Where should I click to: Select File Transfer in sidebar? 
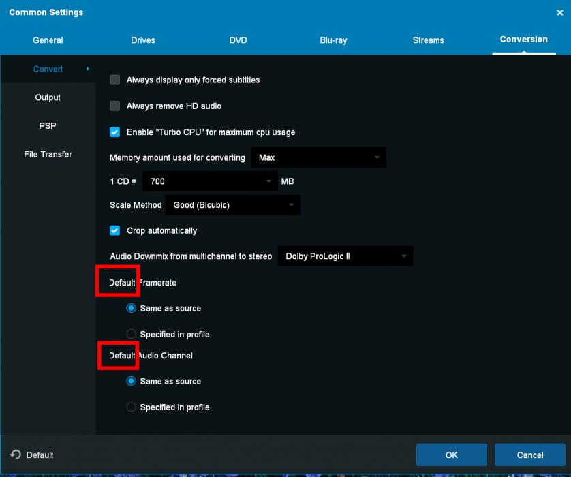point(48,155)
